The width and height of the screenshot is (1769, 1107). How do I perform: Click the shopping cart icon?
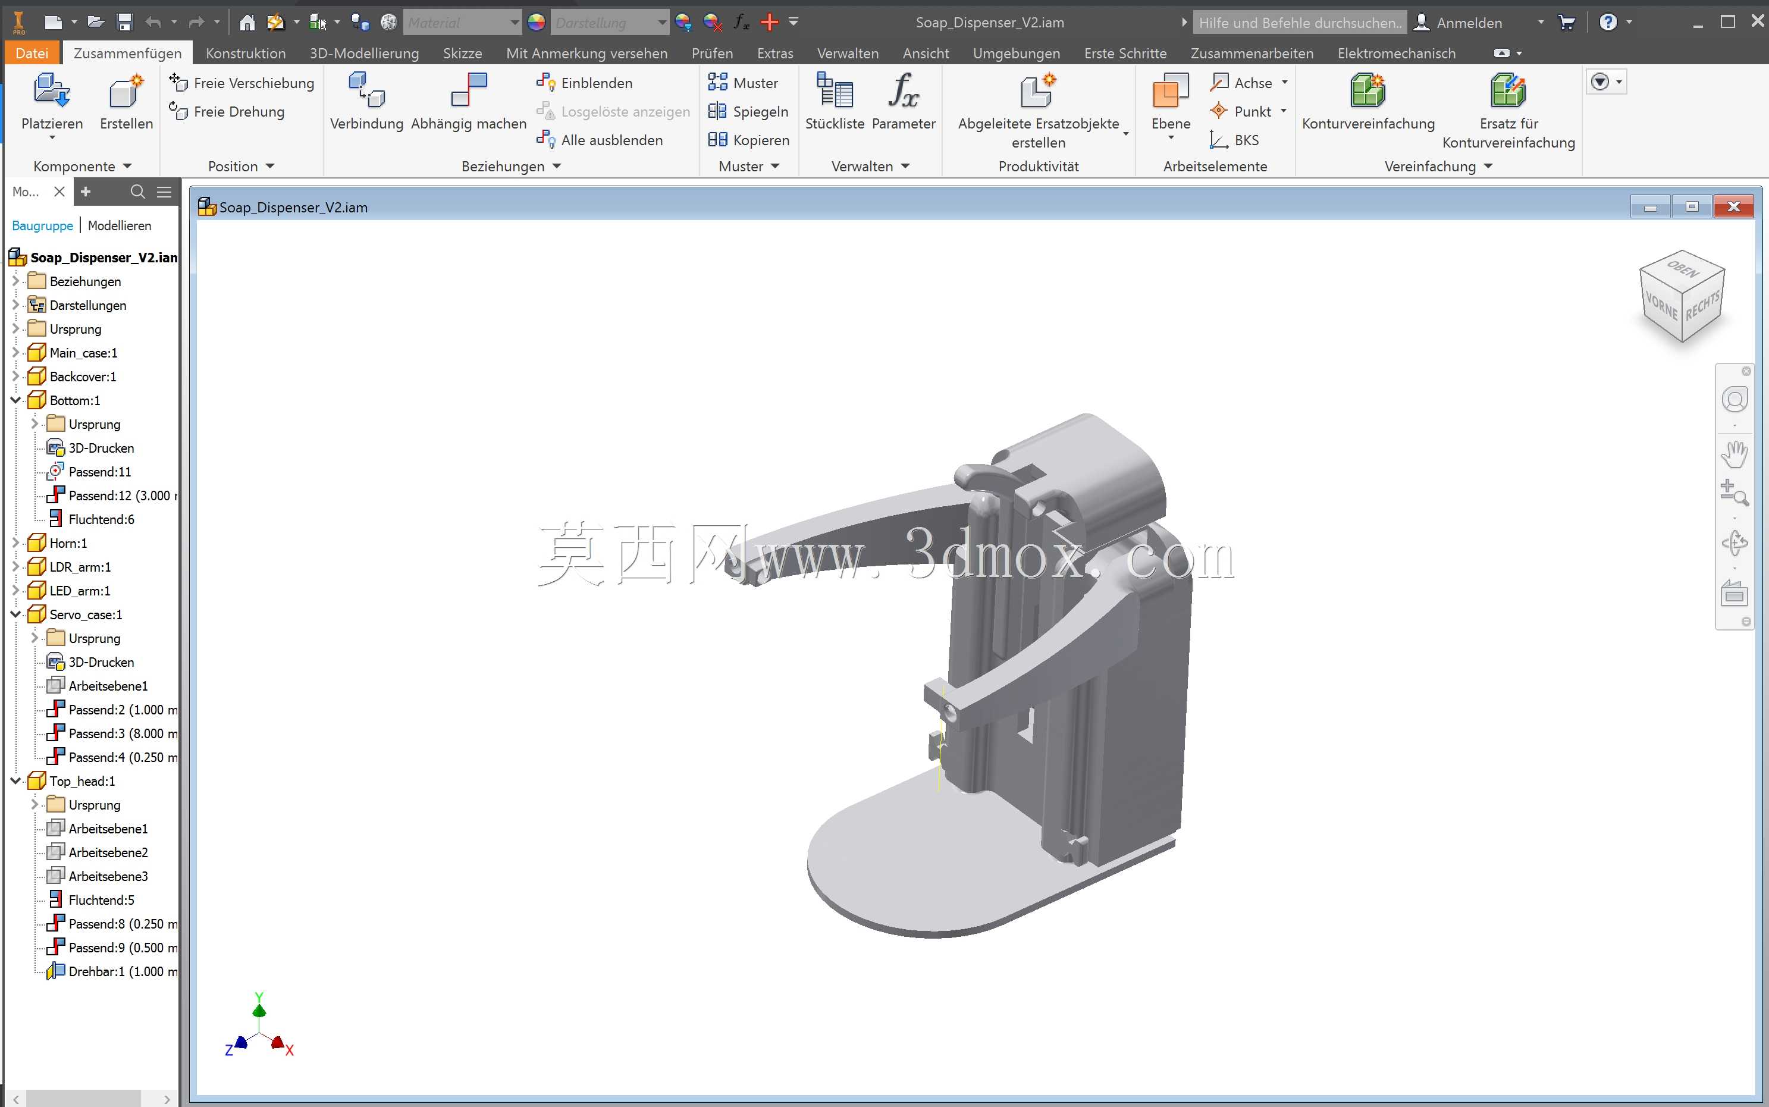tap(1566, 22)
